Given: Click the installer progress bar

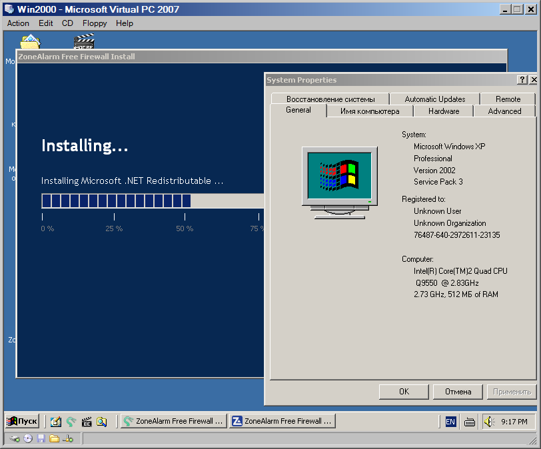Looking at the screenshot, I should tap(153, 201).
